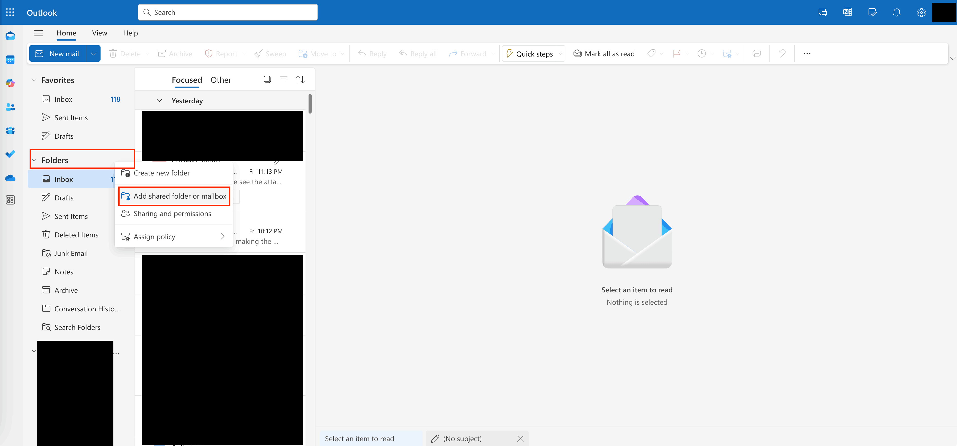The width and height of the screenshot is (957, 446).
Task: Click the Select messages icon
Action: tap(267, 79)
